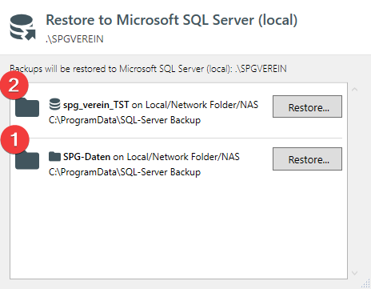Select SPG-Daten backup name text
371x289 pixels.
point(86,157)
